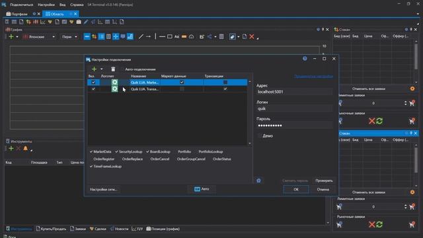The width and height of the screenshot is (423, 238).
Task: Toggle the enabled checkbox for the Quik LUA Marke... row
Action: pyautogui.click(x=93, y=82)
